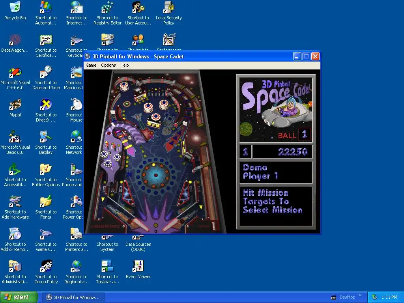
Task: Open the Help menu in 3D Pinball
Action: 124,65
